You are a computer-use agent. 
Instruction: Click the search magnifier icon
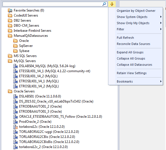coord(104,4)
